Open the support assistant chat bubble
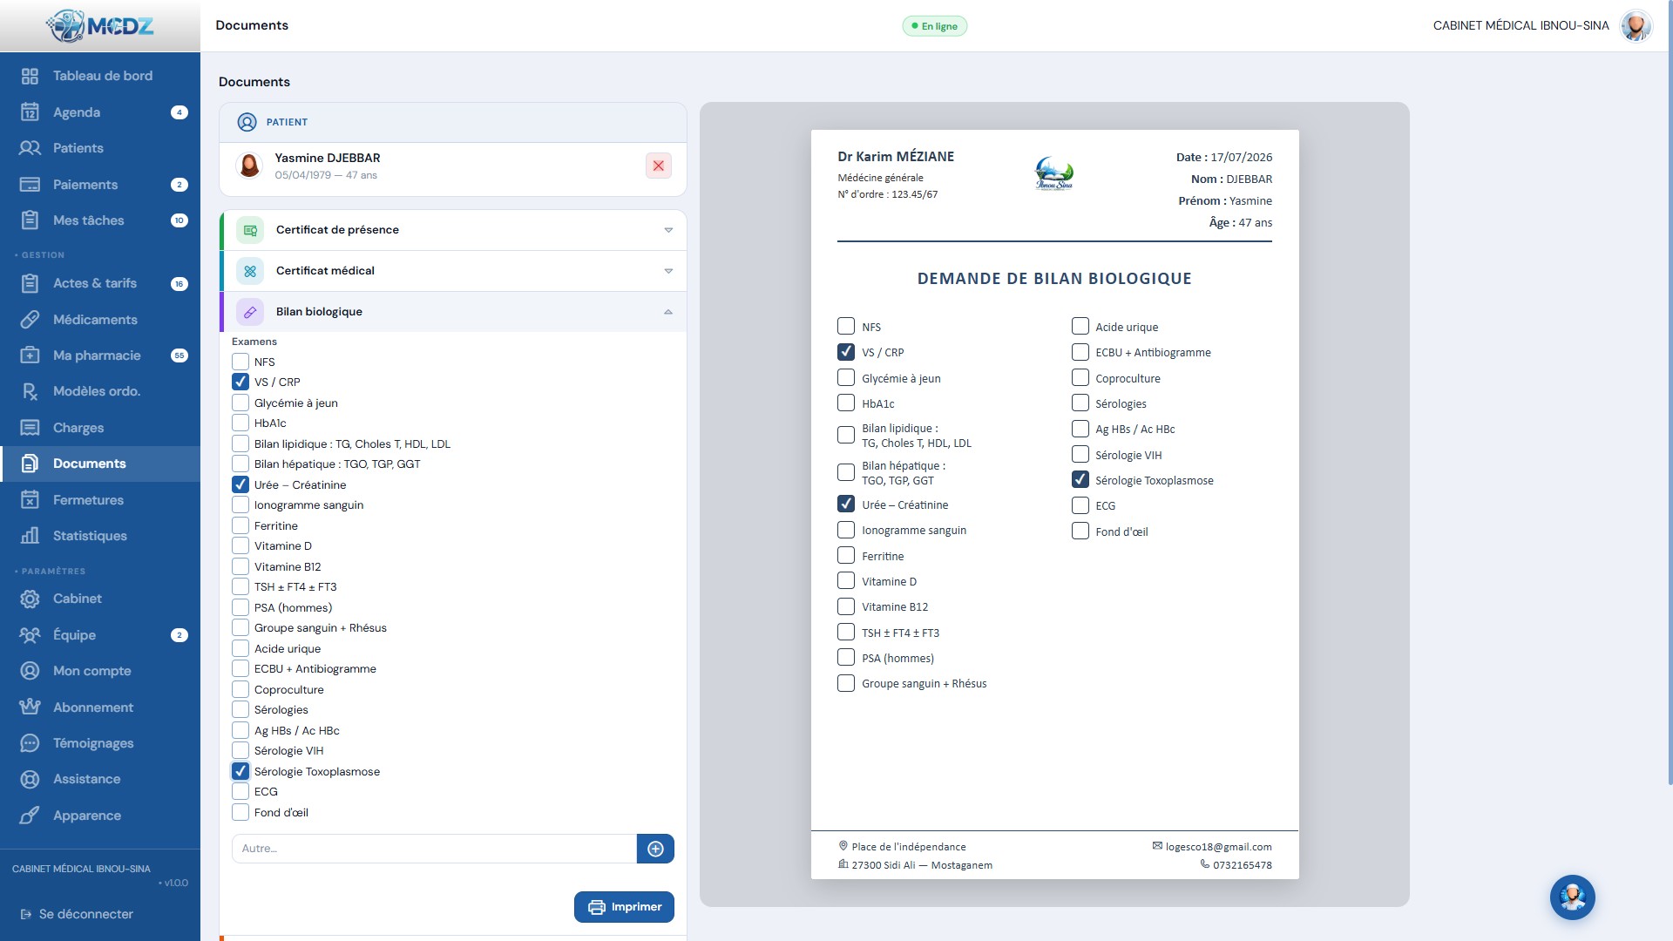1673x941 pixels. (1572, 897)
